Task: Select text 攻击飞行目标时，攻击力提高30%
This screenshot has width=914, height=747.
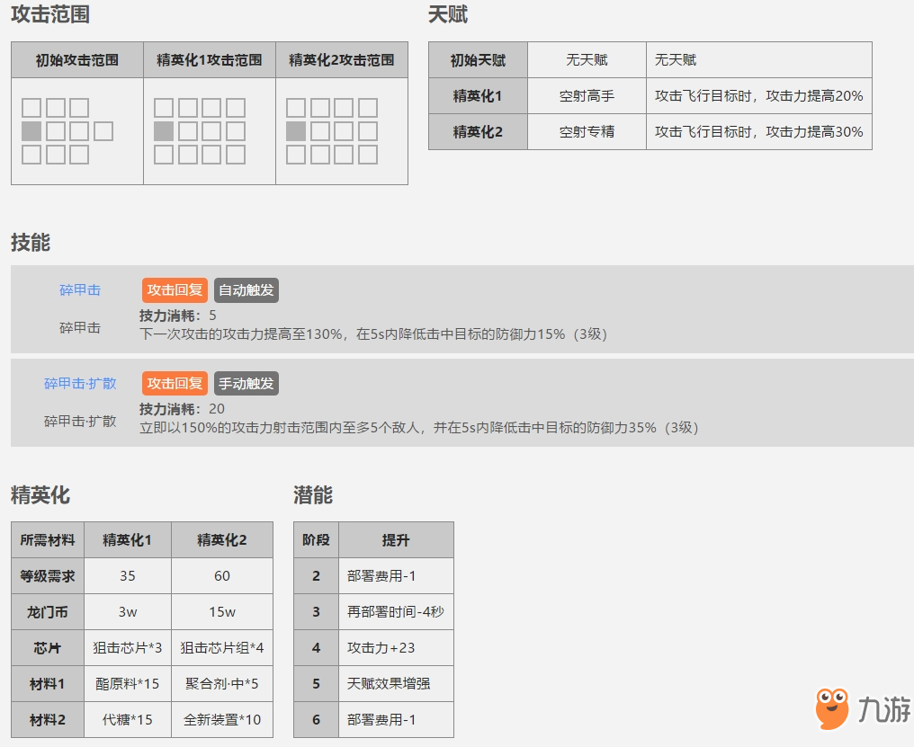Action: (x=758, y=132)
